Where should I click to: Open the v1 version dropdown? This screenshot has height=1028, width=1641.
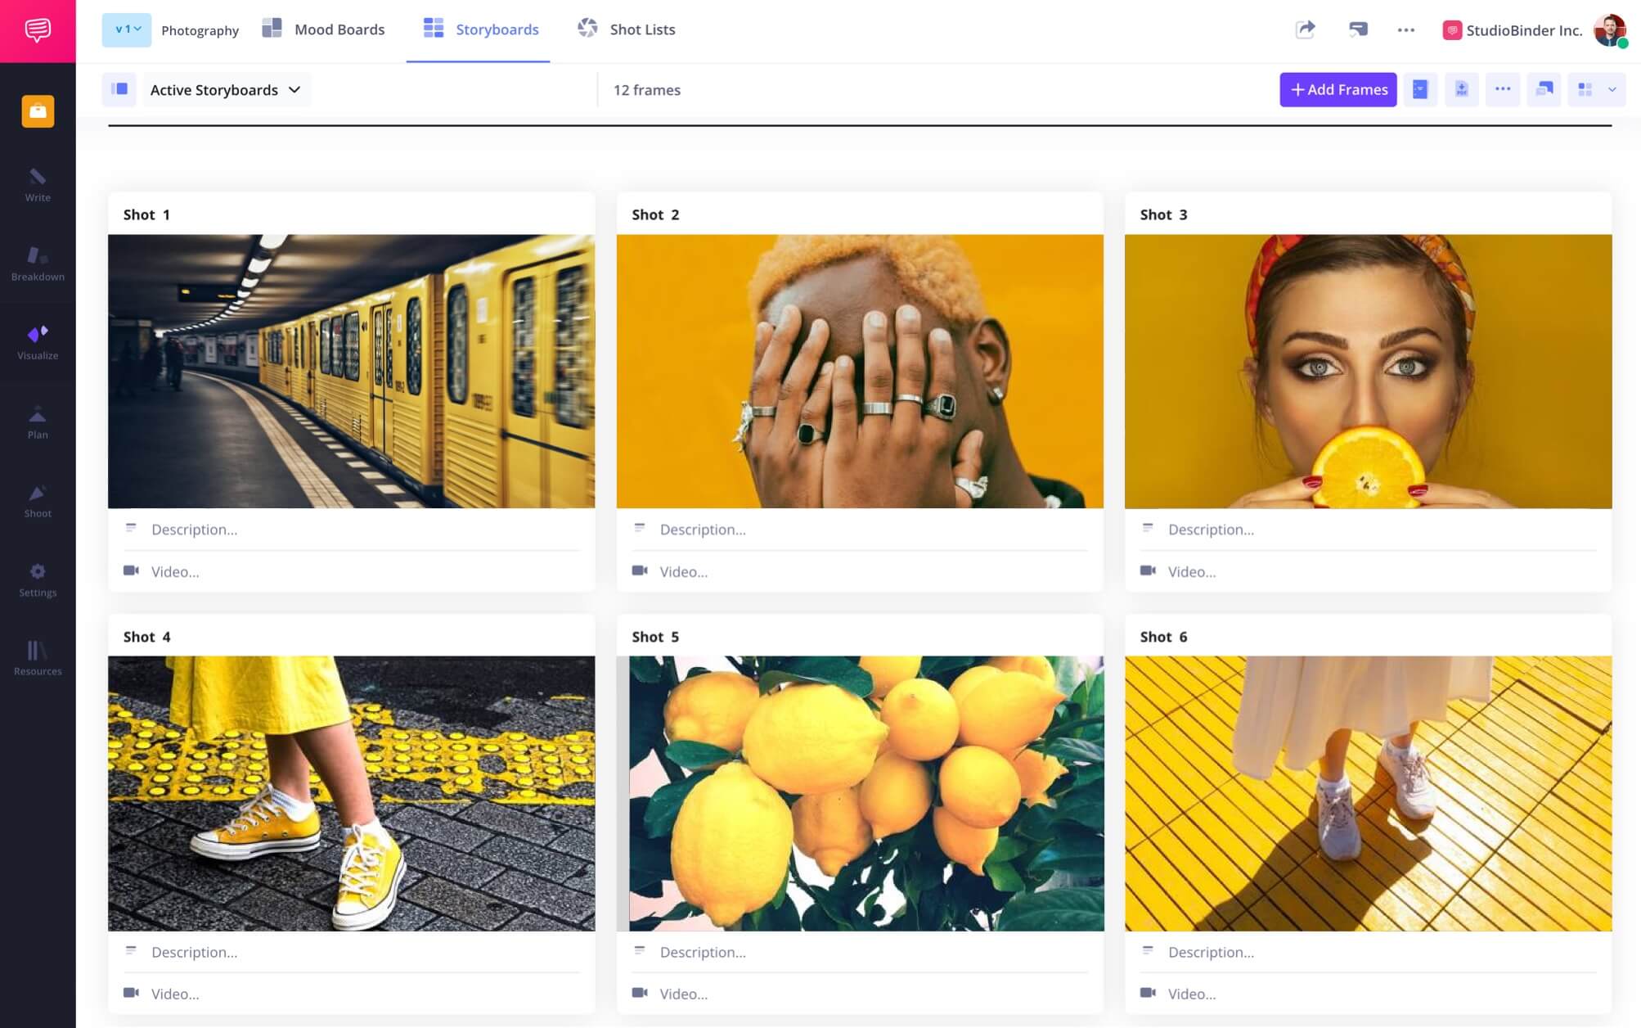pyautogui.click(x=127, y=29)
